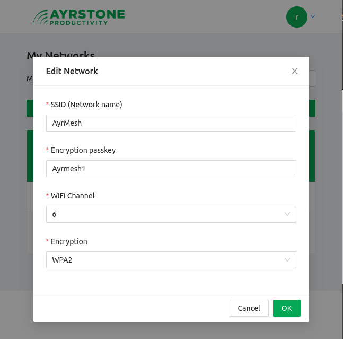
Task: Close the Edit Network dialog with X
Action: [294, 71]
